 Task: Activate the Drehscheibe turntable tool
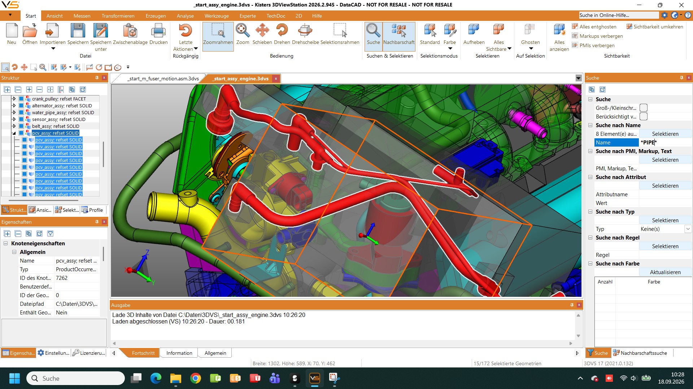click(x=305, y=31)
